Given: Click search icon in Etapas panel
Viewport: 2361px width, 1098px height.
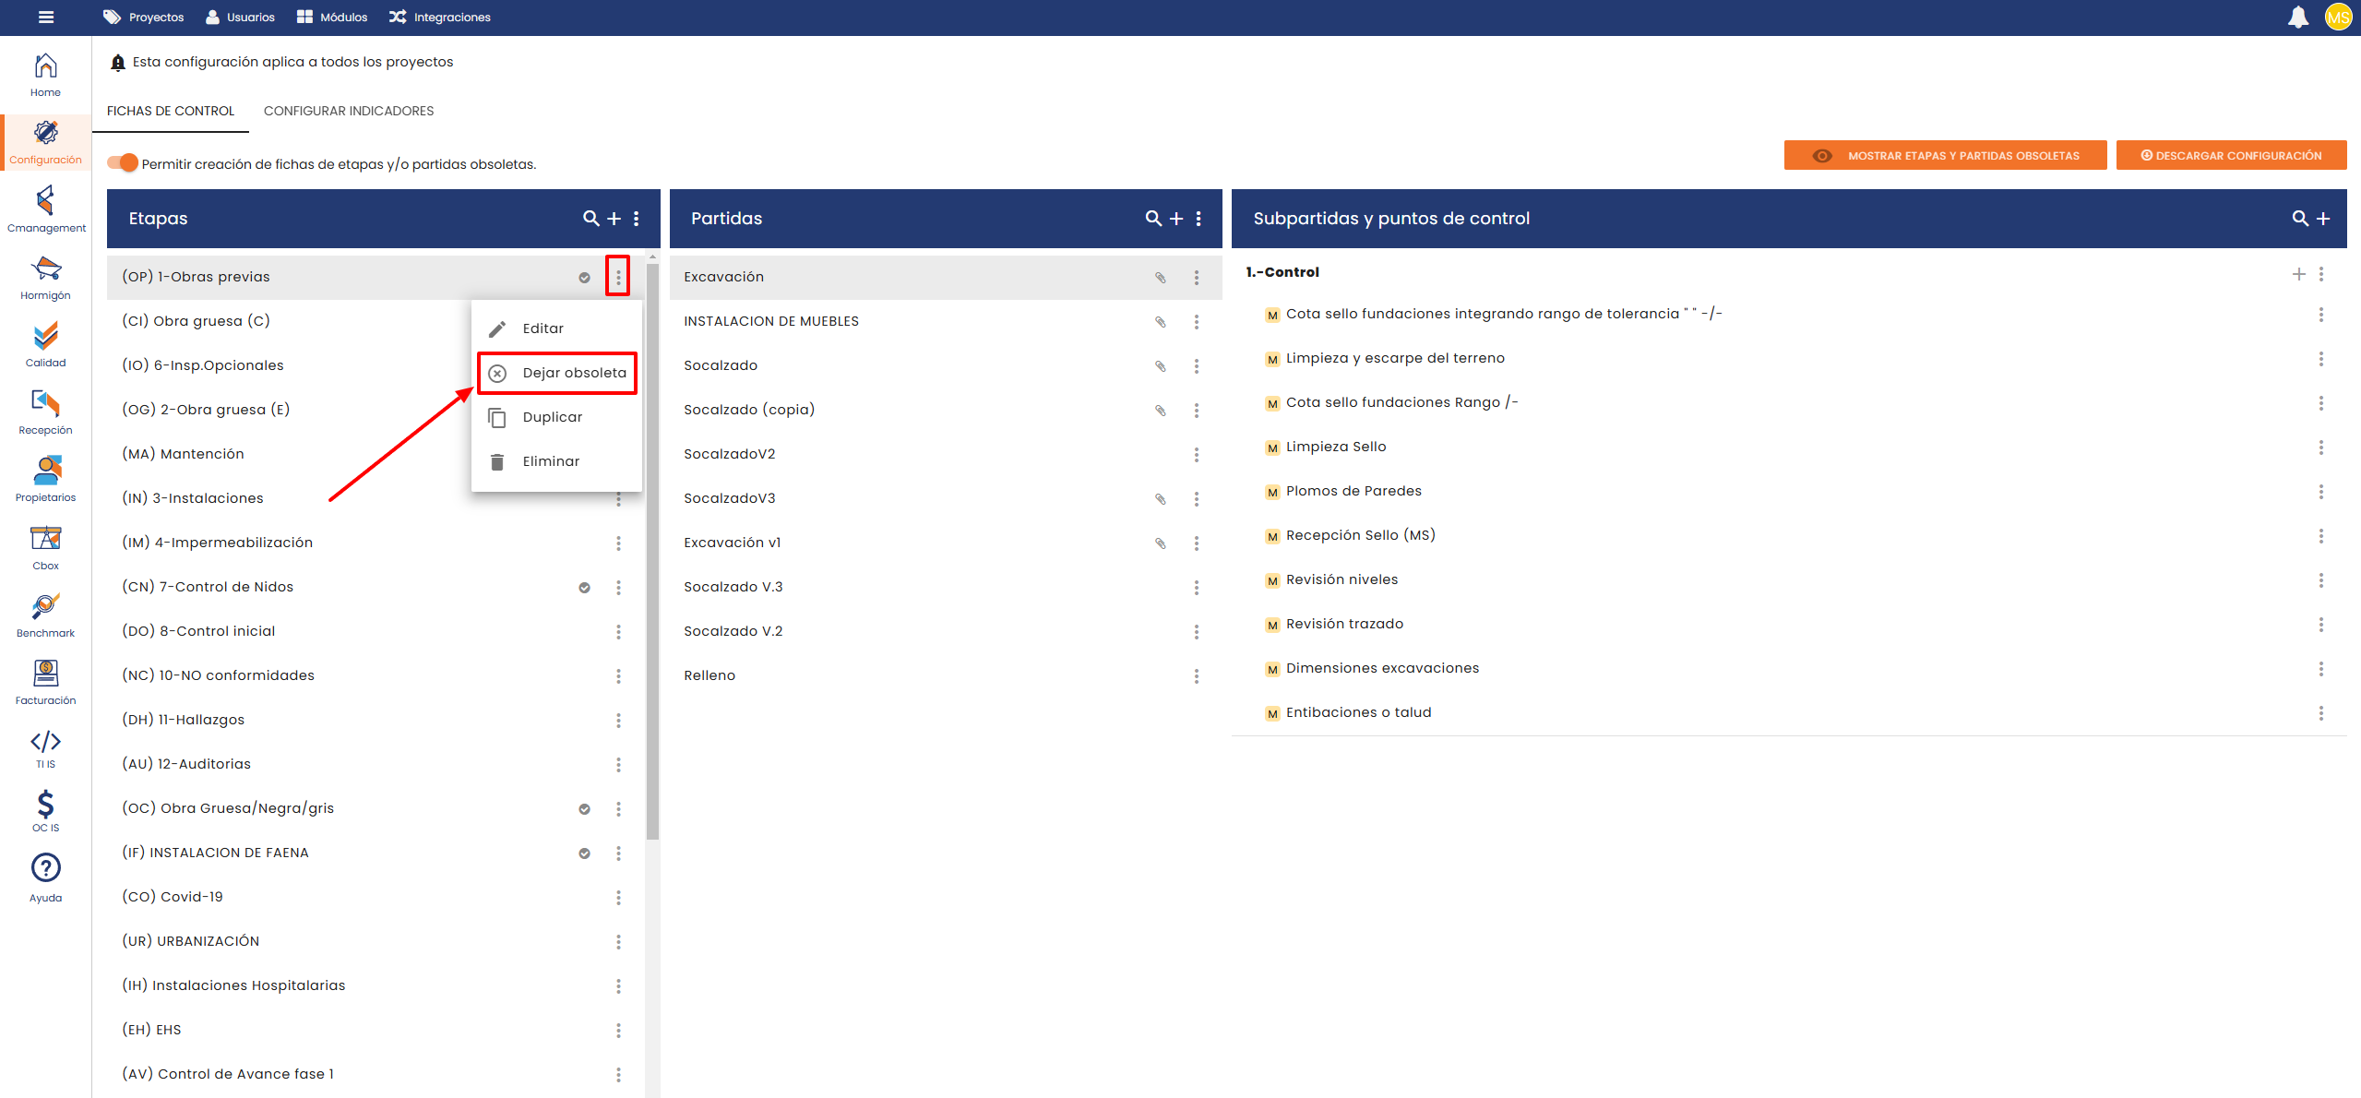Looking at the screenshot, I should coord(590,219).
